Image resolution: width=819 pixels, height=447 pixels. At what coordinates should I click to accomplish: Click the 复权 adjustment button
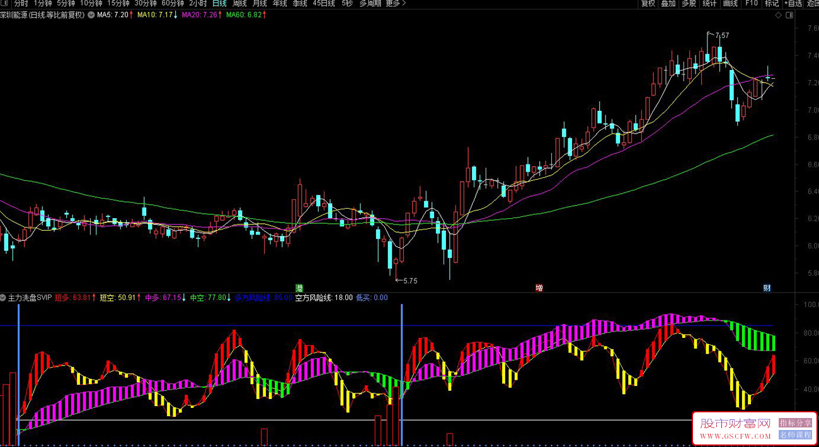click(648, 4)
